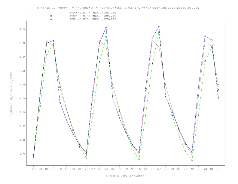
Task: Click x-axis hour label 06
Action: click(47, 169)
